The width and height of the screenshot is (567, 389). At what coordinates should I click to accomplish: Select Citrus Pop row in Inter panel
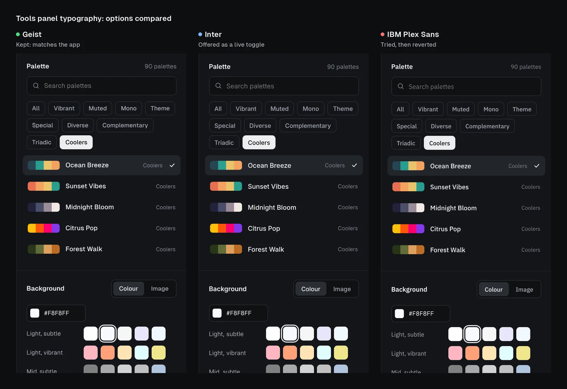pyautogui.click(x=284, y=229)
